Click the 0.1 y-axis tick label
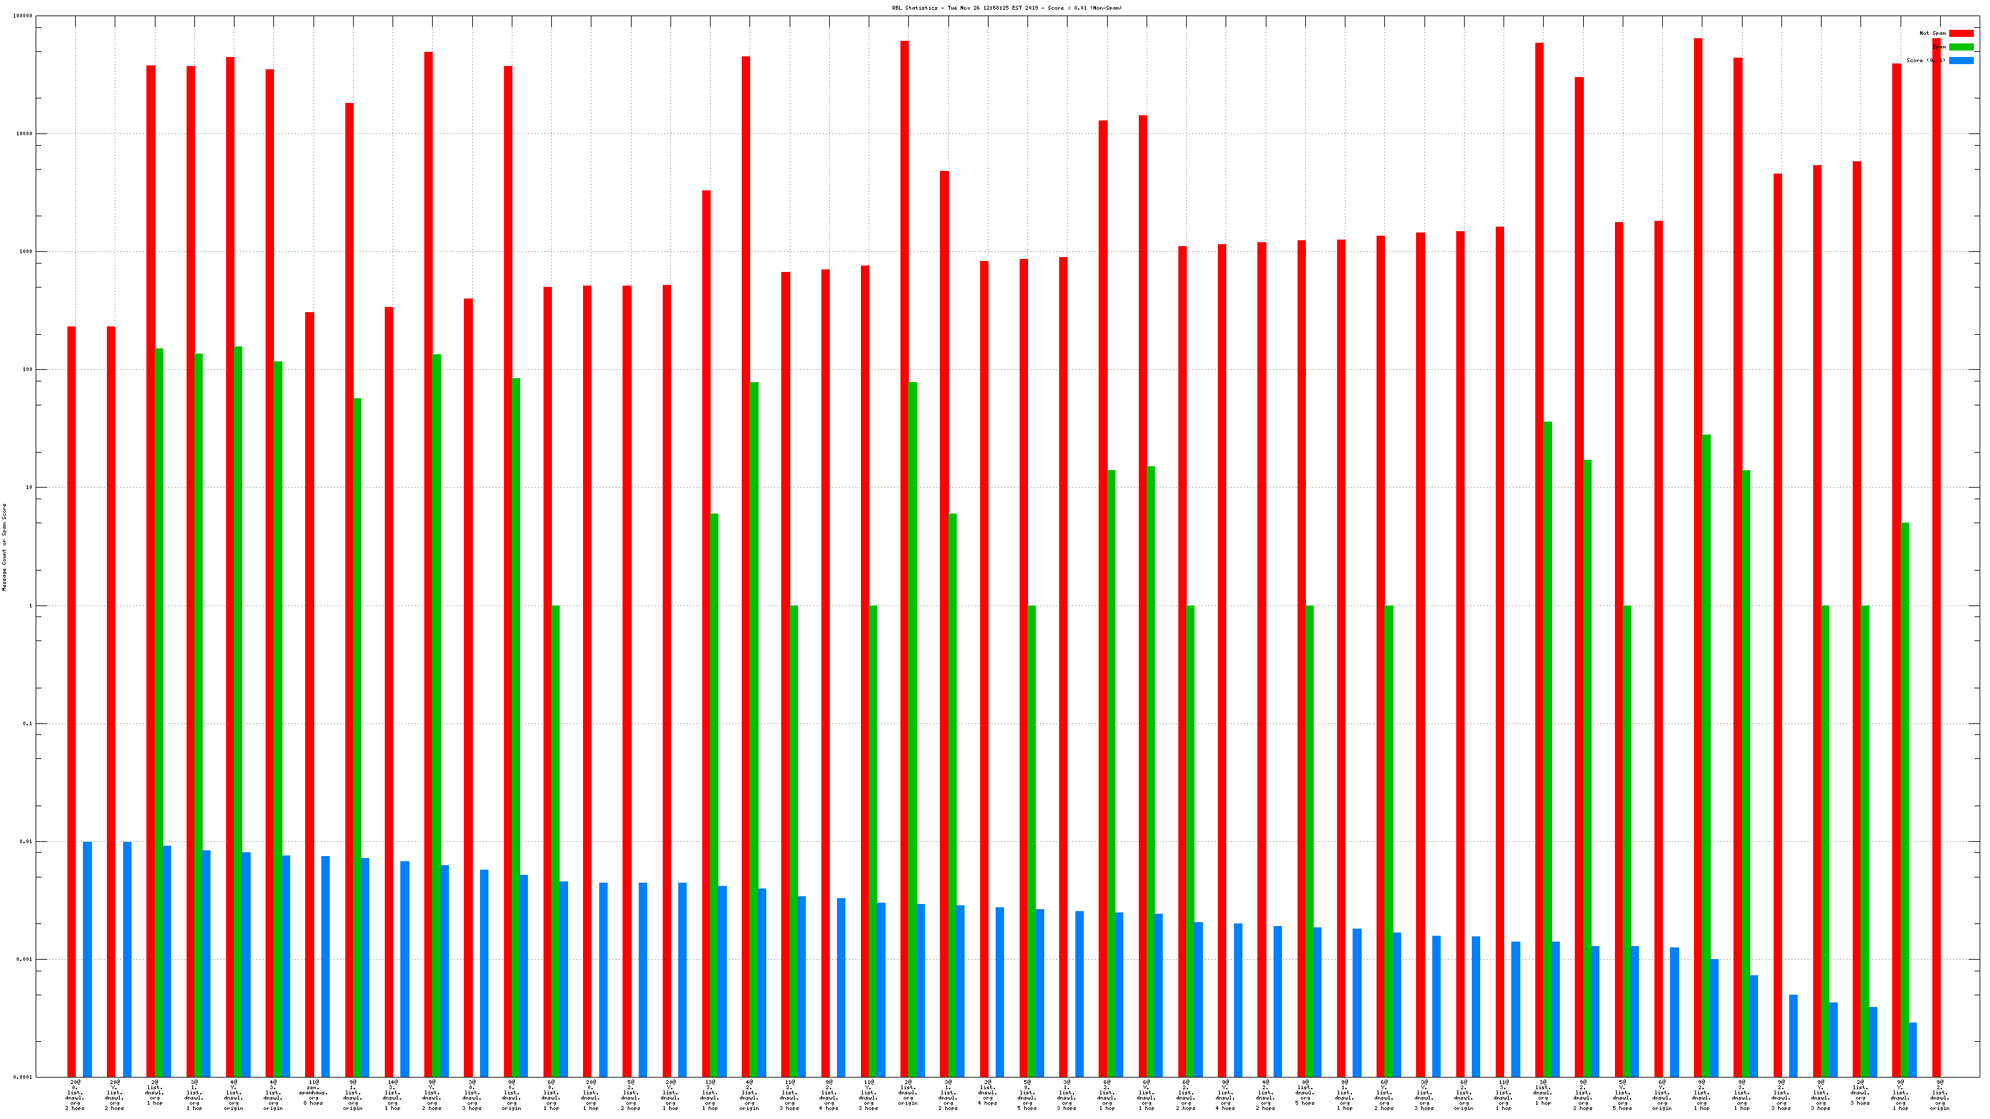 click(x=28, y=723)
